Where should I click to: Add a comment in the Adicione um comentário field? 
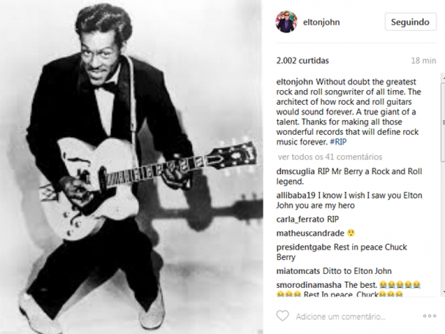coord(340,316)
